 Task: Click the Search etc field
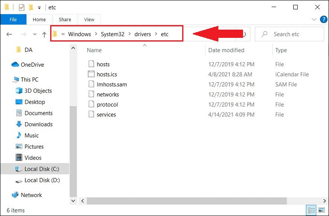tap(290, 34)
